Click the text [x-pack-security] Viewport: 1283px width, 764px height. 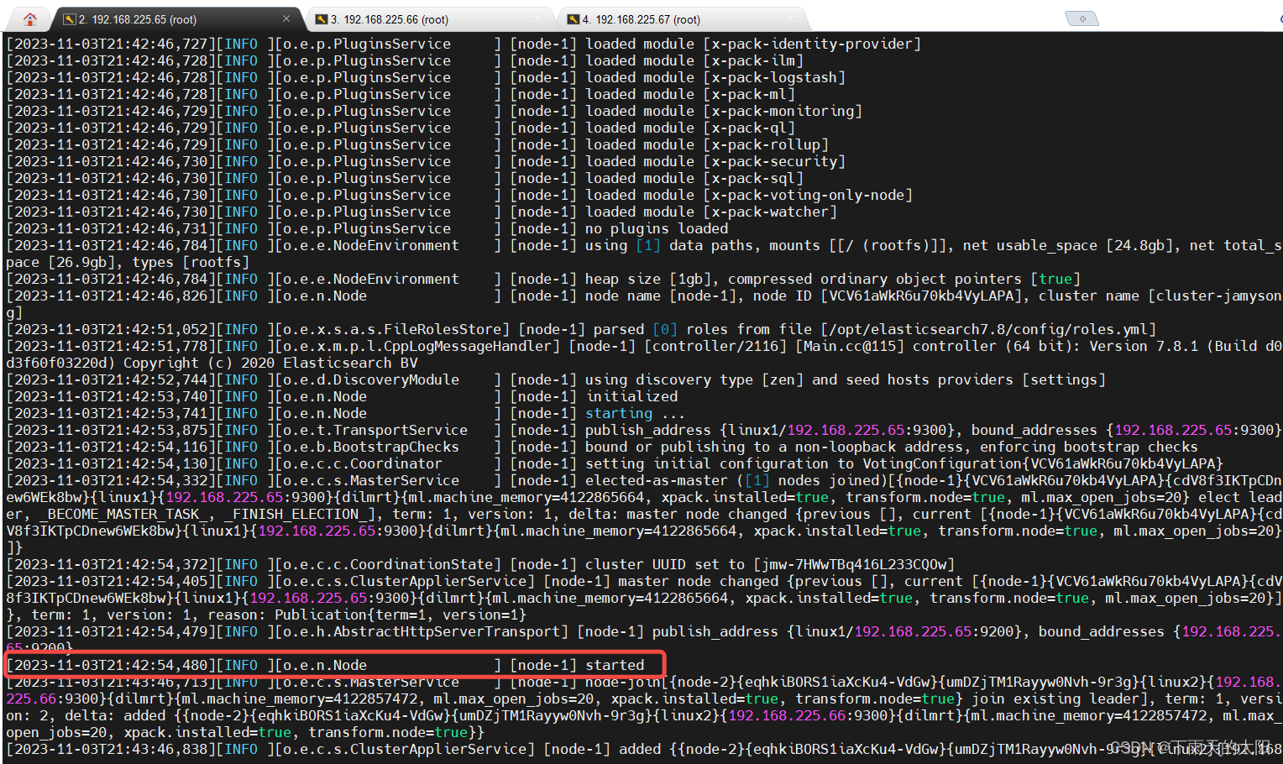[x=774, y=161]
